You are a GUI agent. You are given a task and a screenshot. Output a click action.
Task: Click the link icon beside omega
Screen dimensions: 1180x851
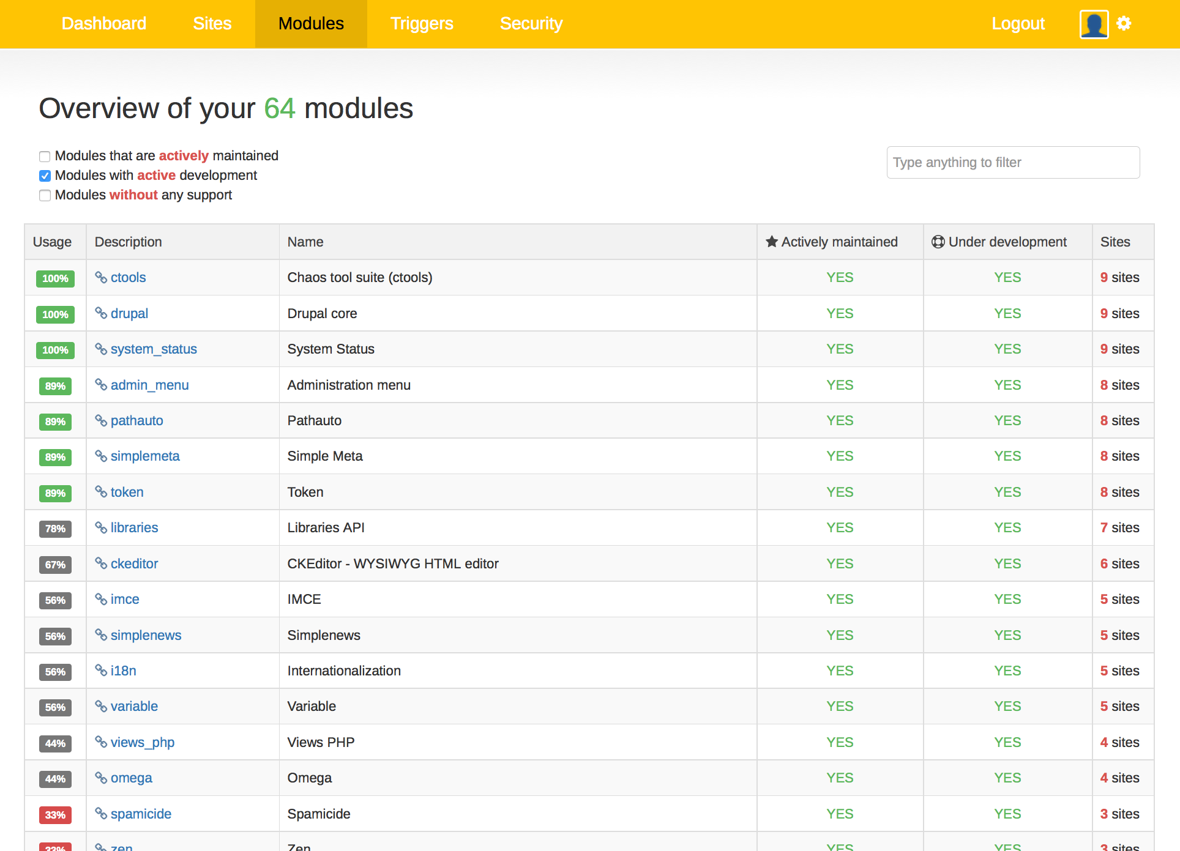[x=101, y=778]
